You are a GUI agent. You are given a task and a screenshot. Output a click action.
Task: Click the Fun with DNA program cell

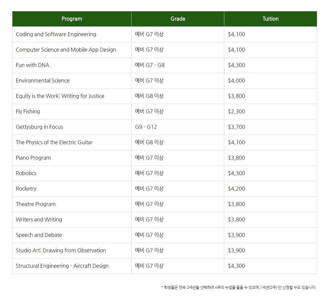(33, 65)
